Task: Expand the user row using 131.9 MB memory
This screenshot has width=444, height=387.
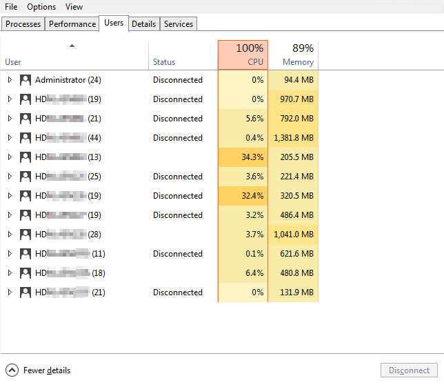Action: click(10, 292)
